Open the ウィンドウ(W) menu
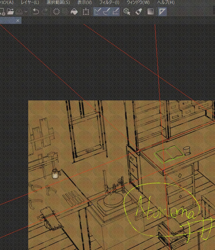This screenshot has height=250, width=215. [138, 2]
